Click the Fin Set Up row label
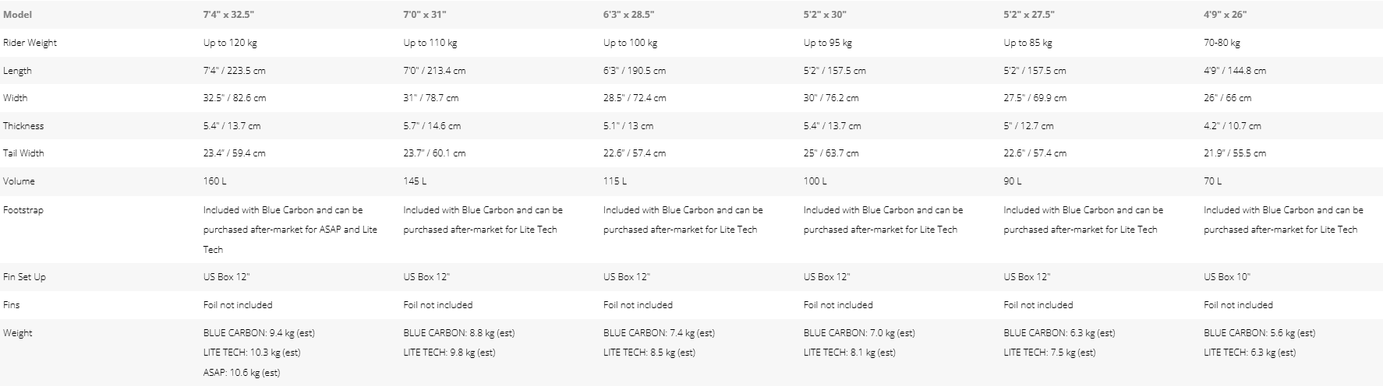 [24, 277]
